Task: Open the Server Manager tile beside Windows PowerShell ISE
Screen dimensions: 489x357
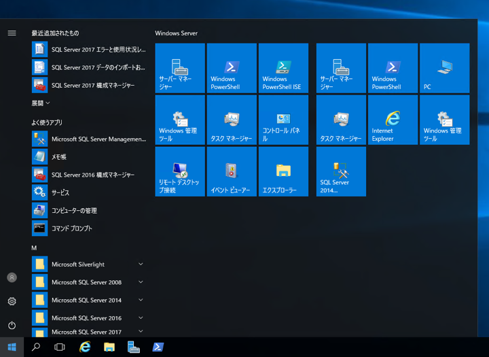Action: [x=341, y=68]
